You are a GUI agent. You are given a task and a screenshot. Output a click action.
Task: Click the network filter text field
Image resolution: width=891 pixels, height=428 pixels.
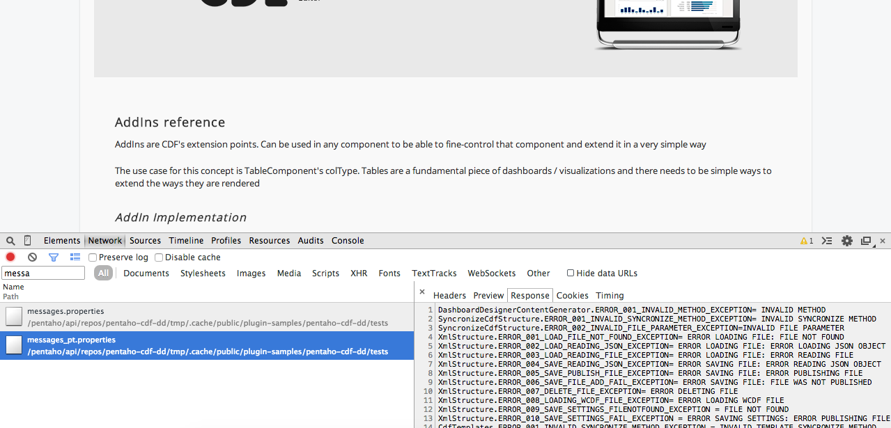click(43, 274)
